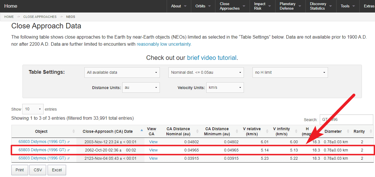
Task: Open the Impact Risk menu
Action: [262, 6]
